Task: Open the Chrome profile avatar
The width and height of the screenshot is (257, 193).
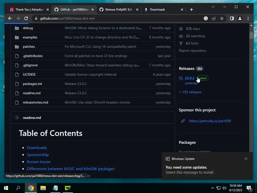Action: 240,18
